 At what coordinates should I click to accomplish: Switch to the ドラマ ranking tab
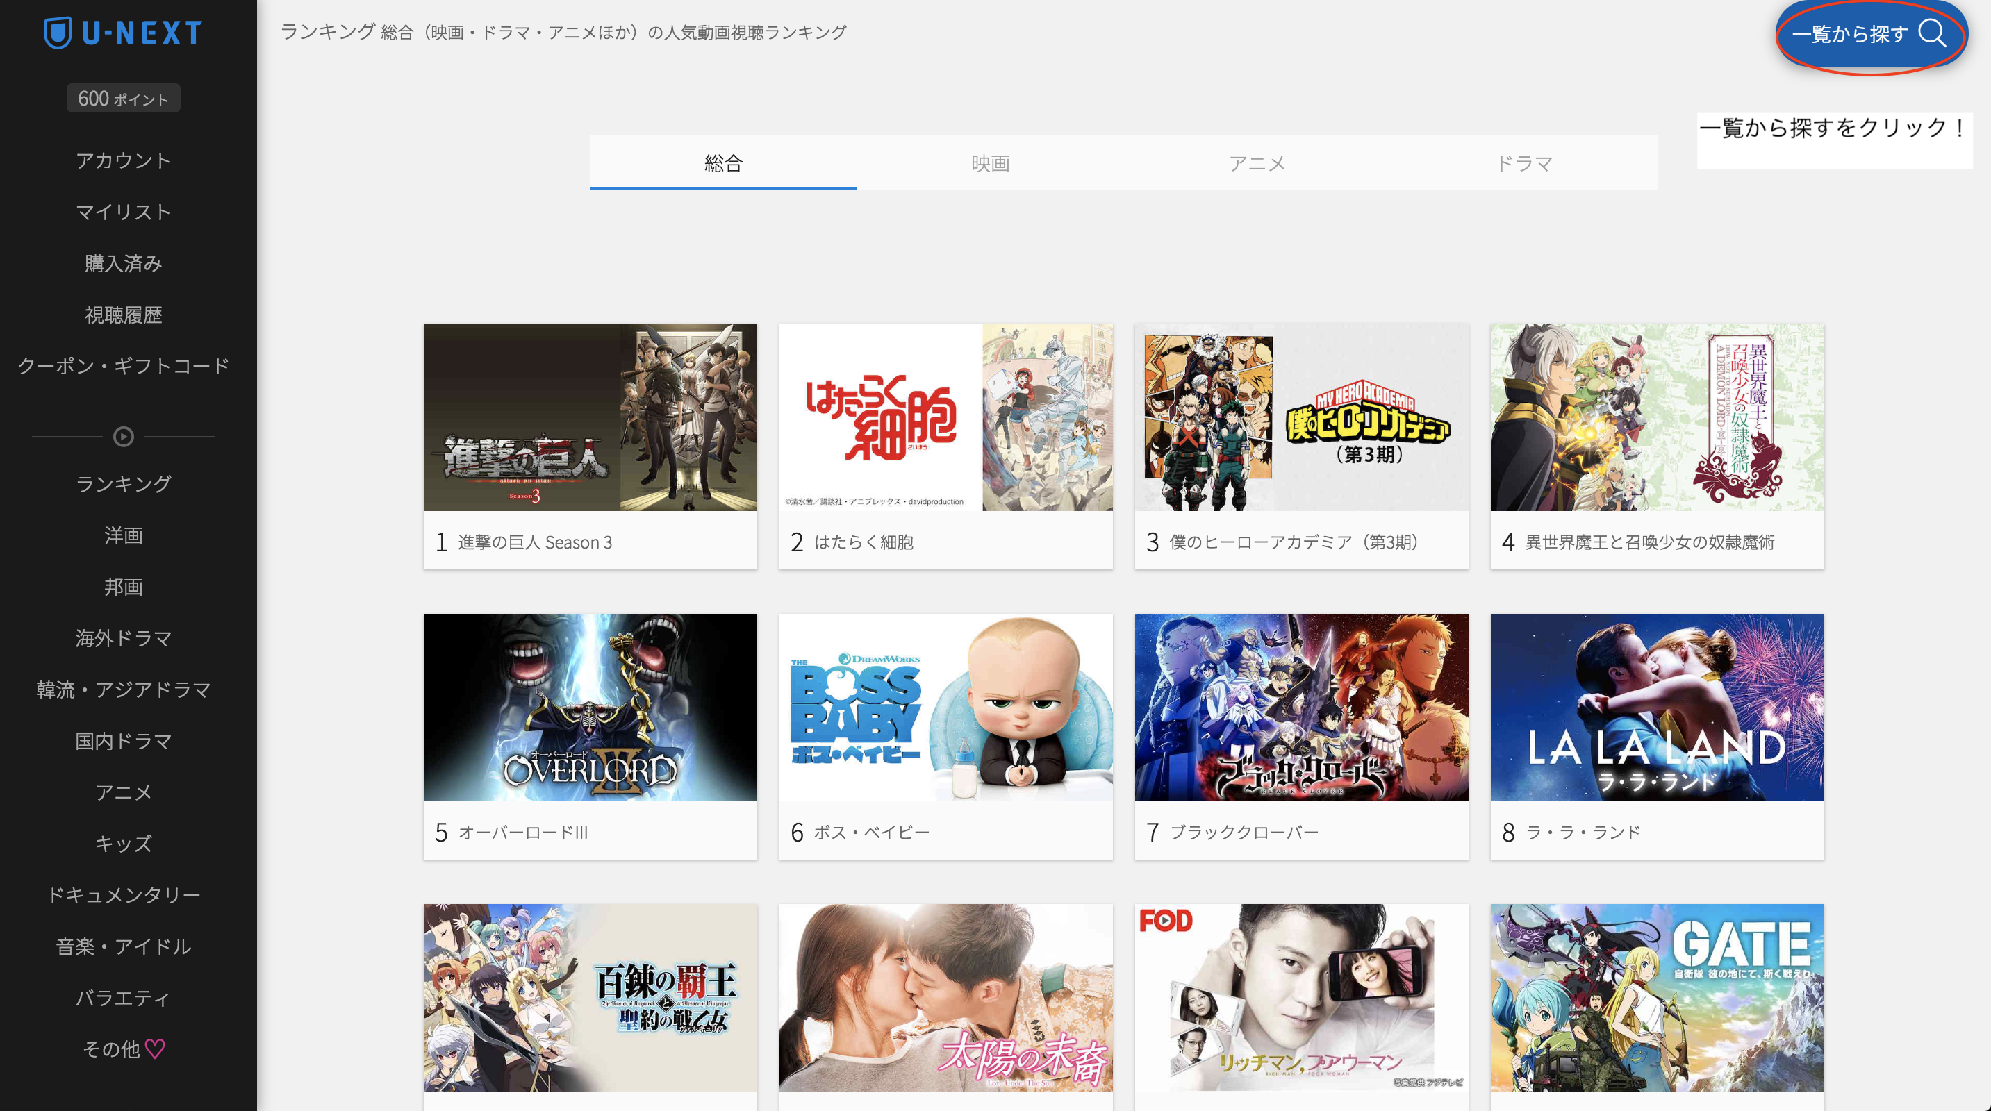[x=1524, y=163]
